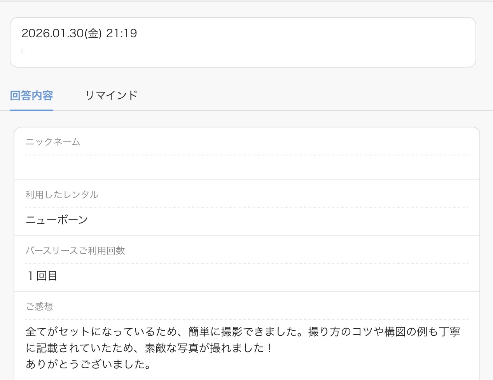Screen dimensions: 493x380
Task: Click the ご感想 section label
Action: 39,307
